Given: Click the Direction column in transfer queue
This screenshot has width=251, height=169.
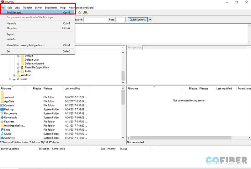Looking at the screenshot, I should [x=44, y=149].
